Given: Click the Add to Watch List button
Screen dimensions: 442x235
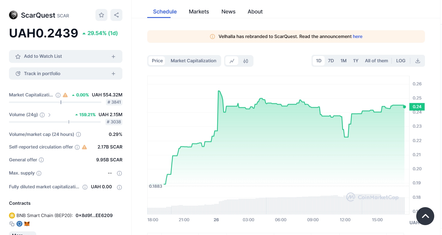Looking at the screenshot, I should [x=66, y=56].
